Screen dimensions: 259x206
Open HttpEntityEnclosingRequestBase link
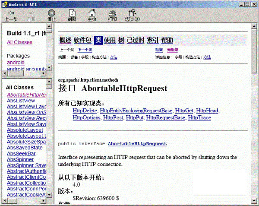pos(136,111)
